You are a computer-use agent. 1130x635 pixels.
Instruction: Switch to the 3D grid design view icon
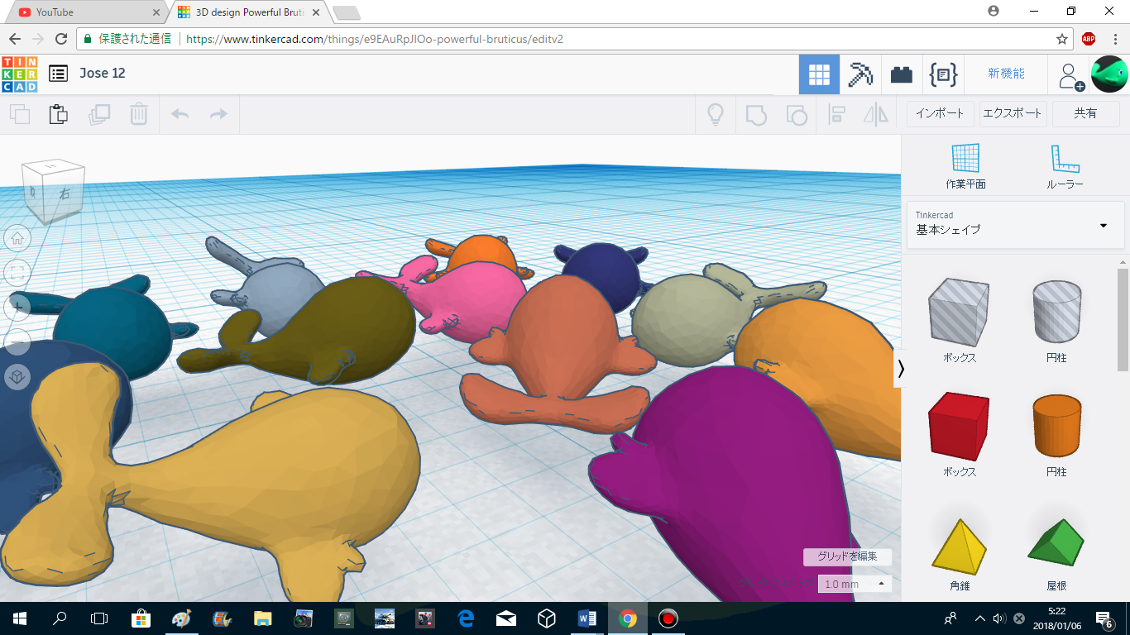819,74
